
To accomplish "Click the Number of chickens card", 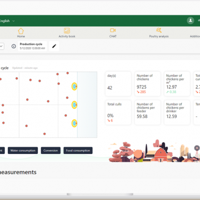I will (148, 84).
